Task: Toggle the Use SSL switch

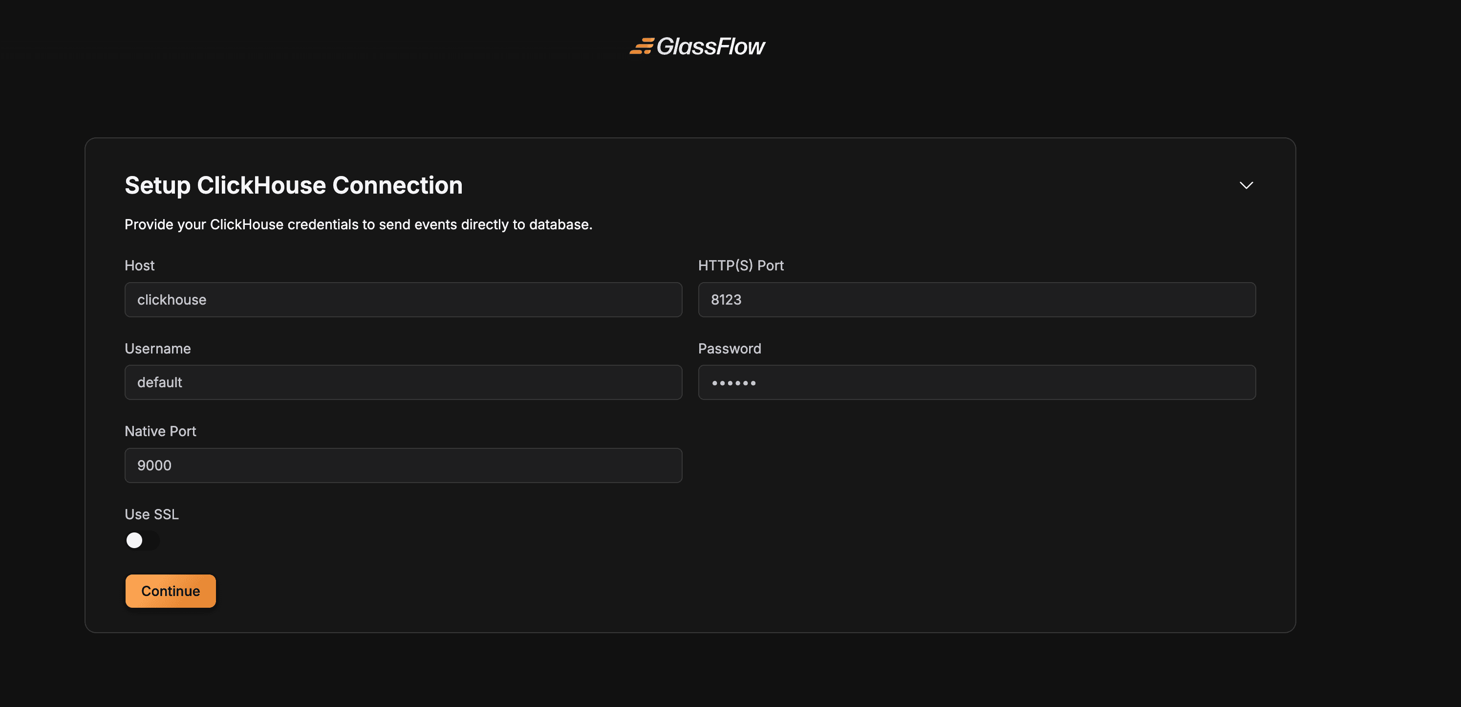Action: [142, 540]
